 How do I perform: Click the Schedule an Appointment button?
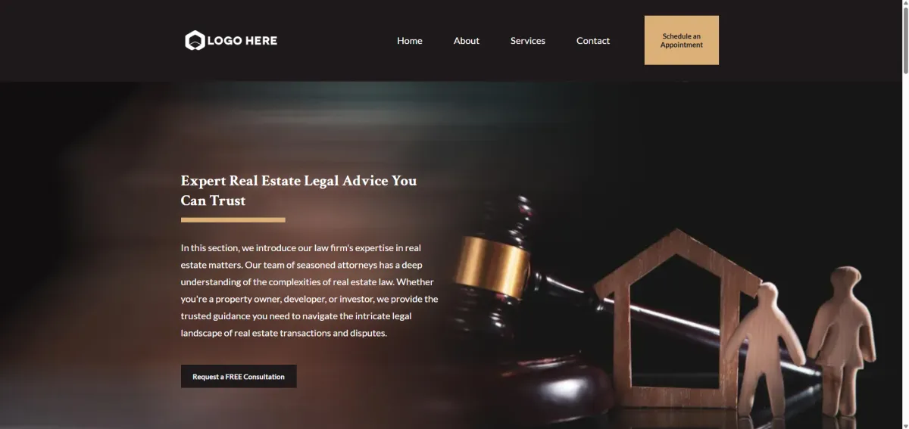[x=682, y=40]
